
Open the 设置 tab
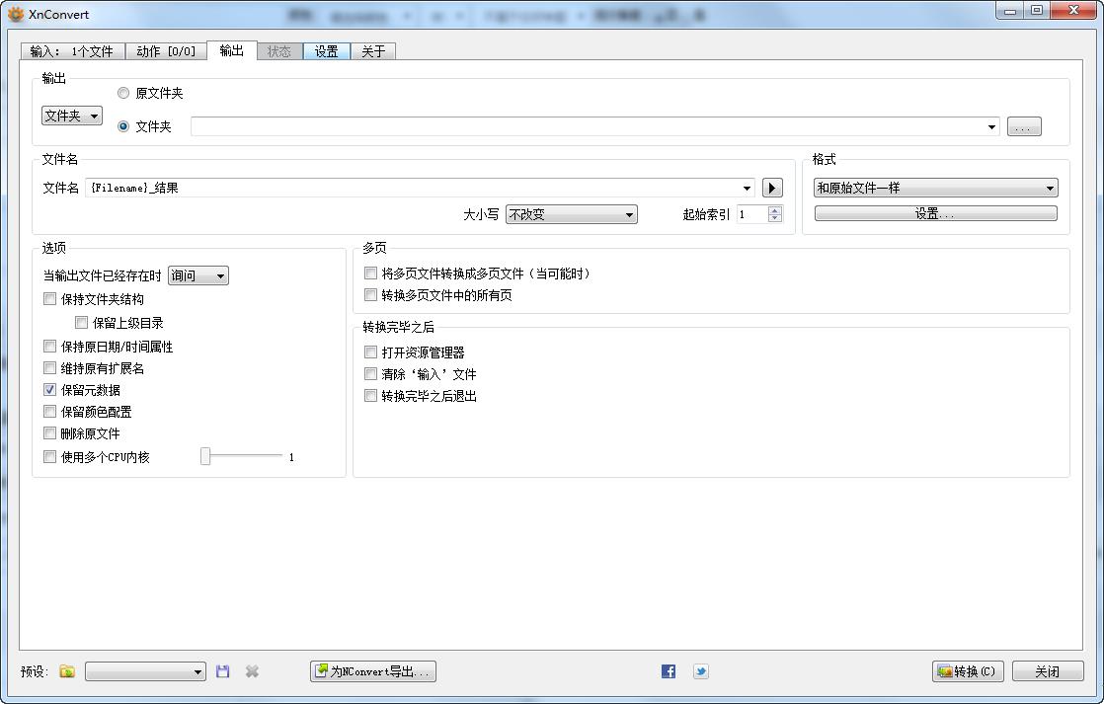[x=327, y=51]
